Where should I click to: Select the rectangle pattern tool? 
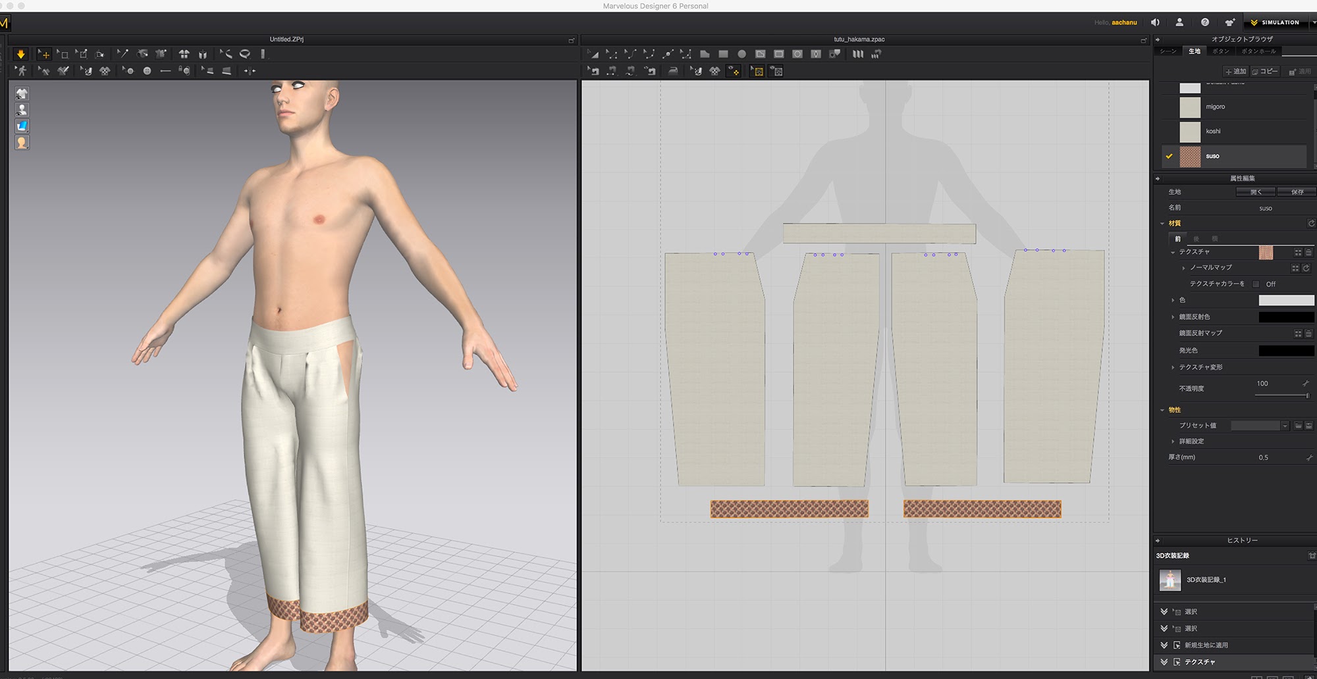(x=723, y=54)
